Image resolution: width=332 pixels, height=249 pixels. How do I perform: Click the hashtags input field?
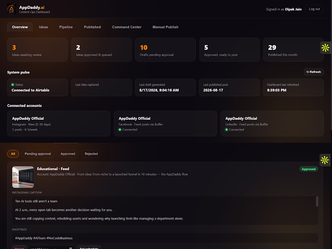(x=165, y=238)
